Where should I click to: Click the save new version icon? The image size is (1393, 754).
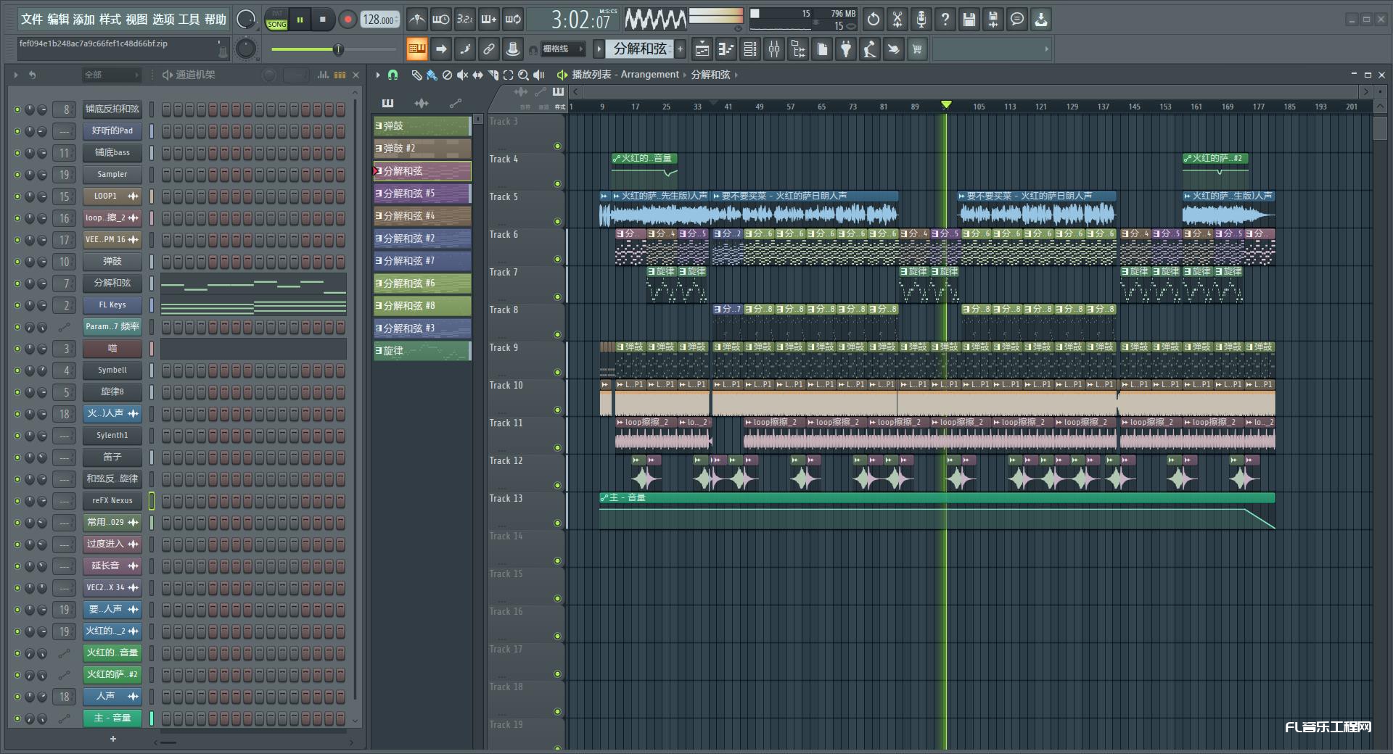point(993,20)
